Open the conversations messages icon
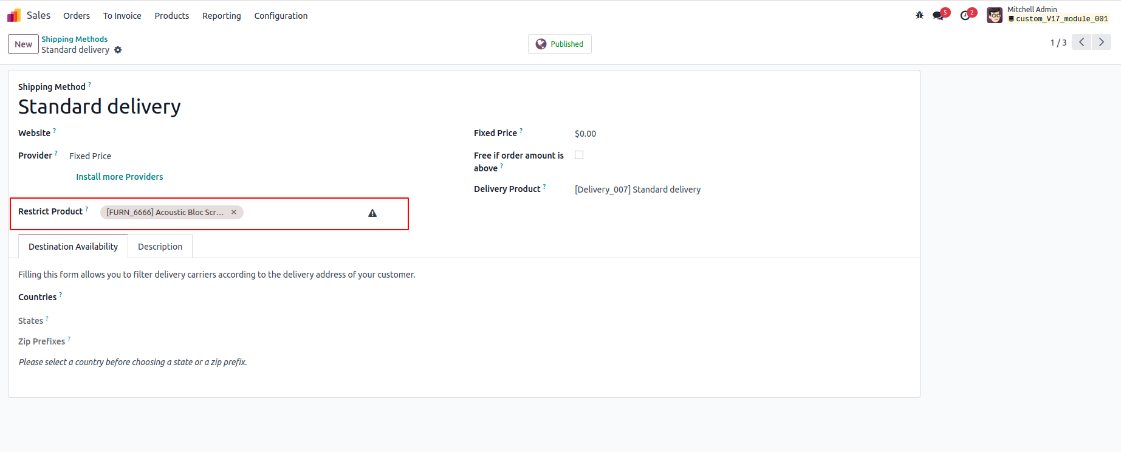Screen dimensions: 1121x452 (939, 15)
